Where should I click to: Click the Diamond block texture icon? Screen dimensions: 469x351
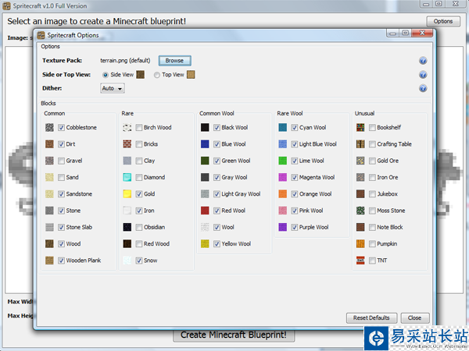[x=127, y=177]
